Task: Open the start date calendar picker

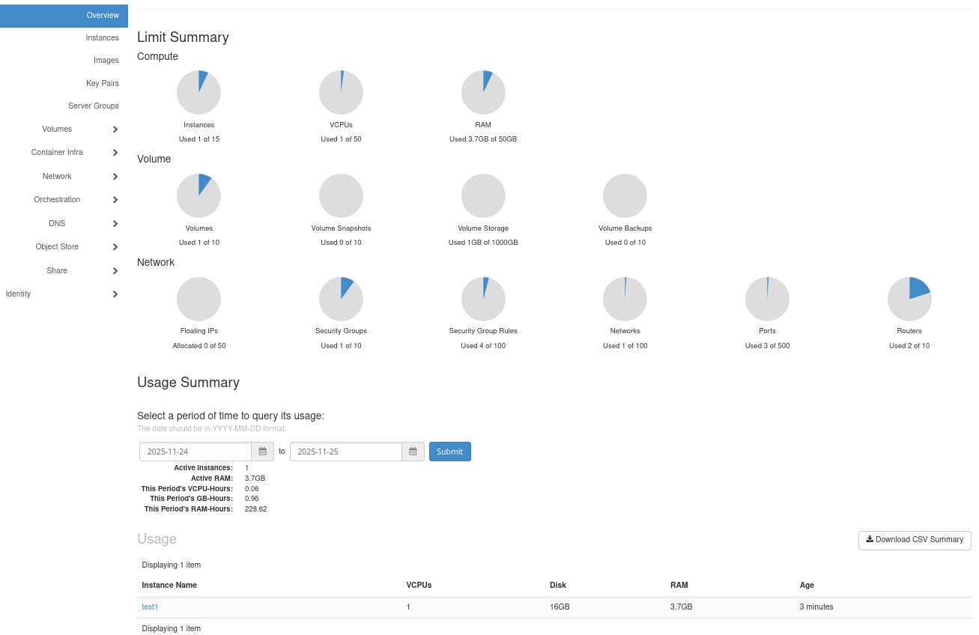Action: coord(262,452)
